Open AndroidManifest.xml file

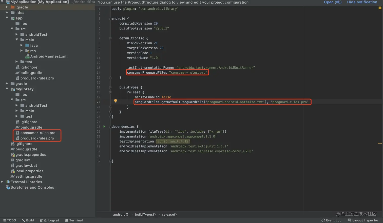[49, 56]
